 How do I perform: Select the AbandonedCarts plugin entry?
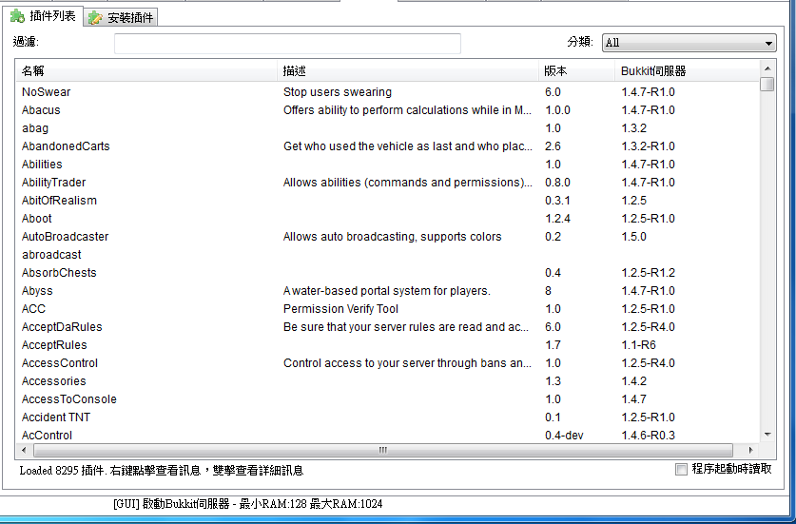click(x=66, y=146)
